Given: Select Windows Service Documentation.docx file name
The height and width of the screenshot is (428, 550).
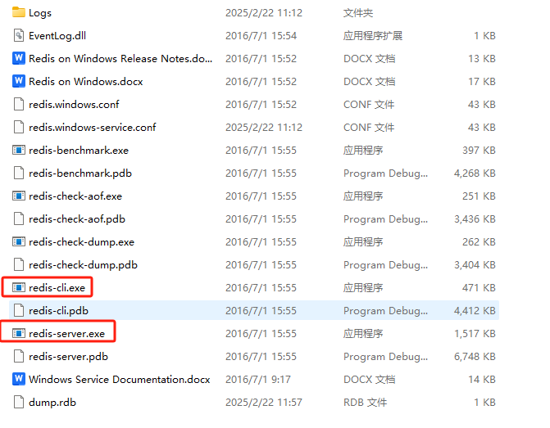Looking at the screenshot, I should point(119,380).
